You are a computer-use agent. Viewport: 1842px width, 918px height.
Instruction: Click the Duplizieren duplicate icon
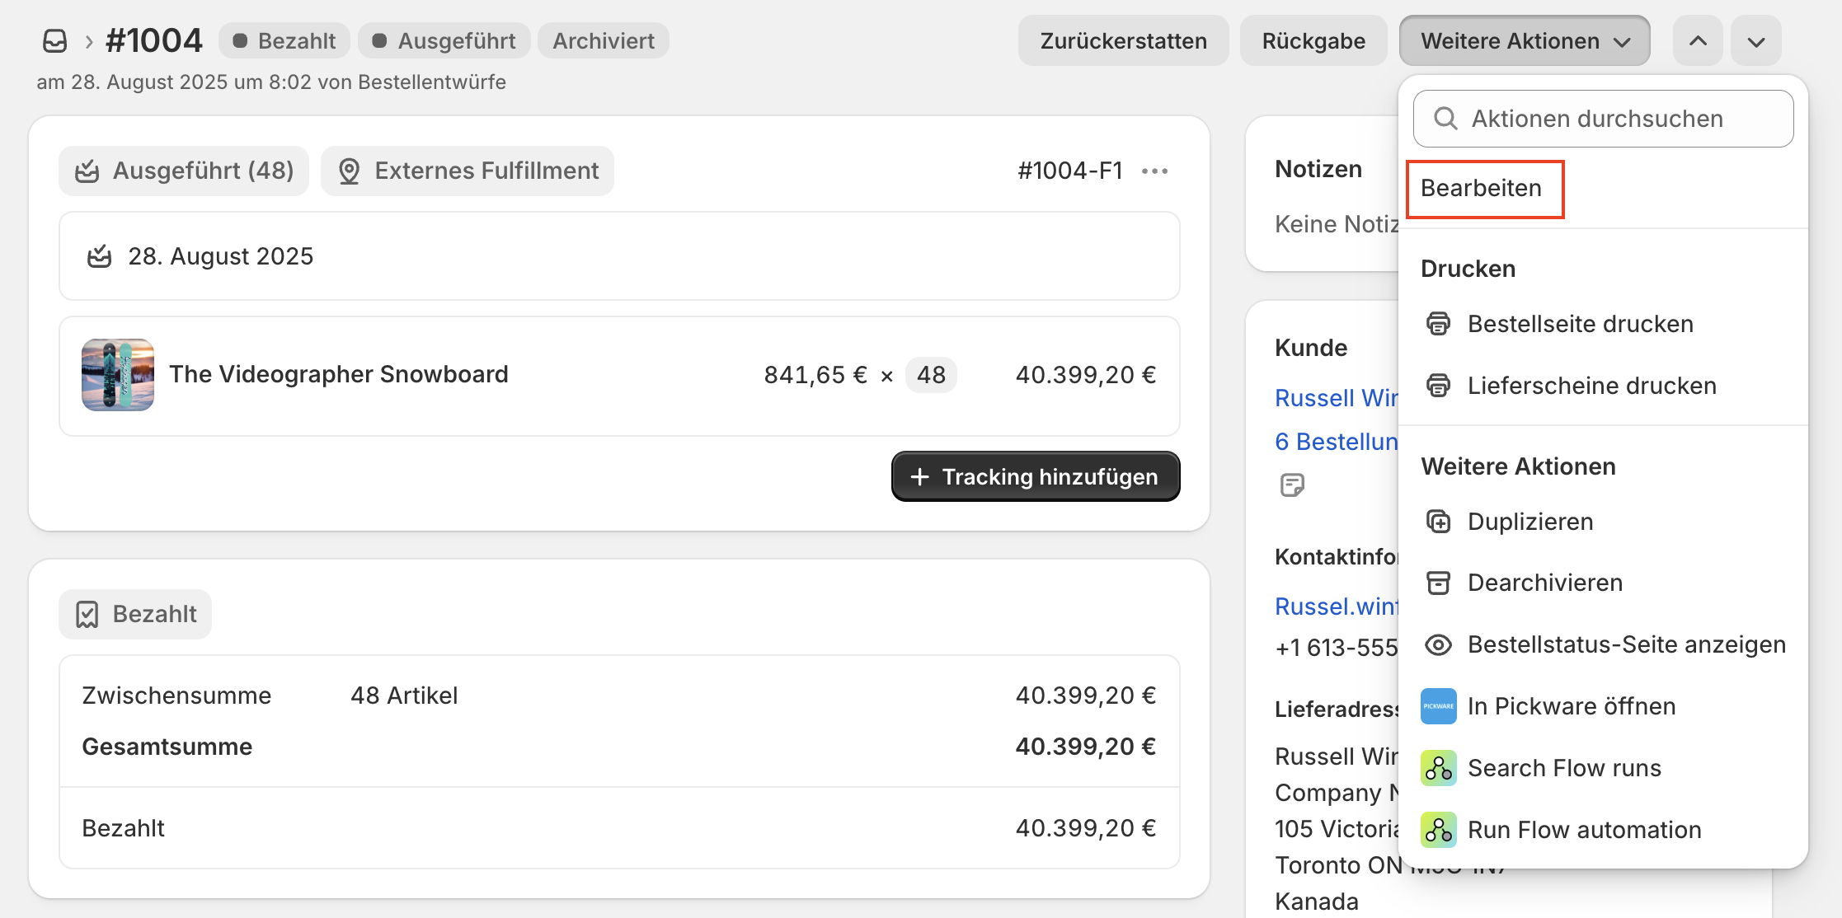1438,522
